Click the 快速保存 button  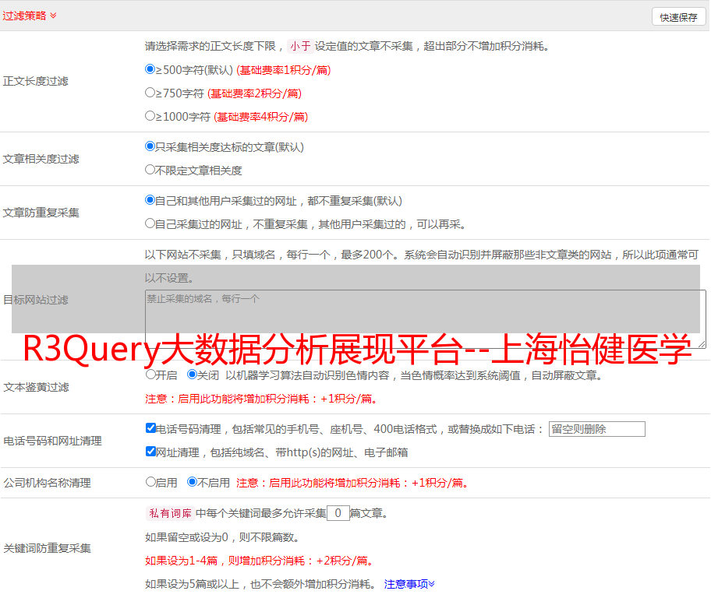click(678, 17)
